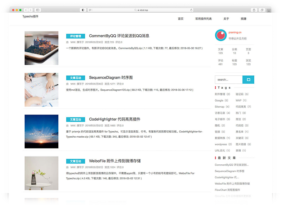This screenshot has width=281, height=206.
Task: Select the 电子邮件 (3) tag
Action: click(x=222, y=119)
